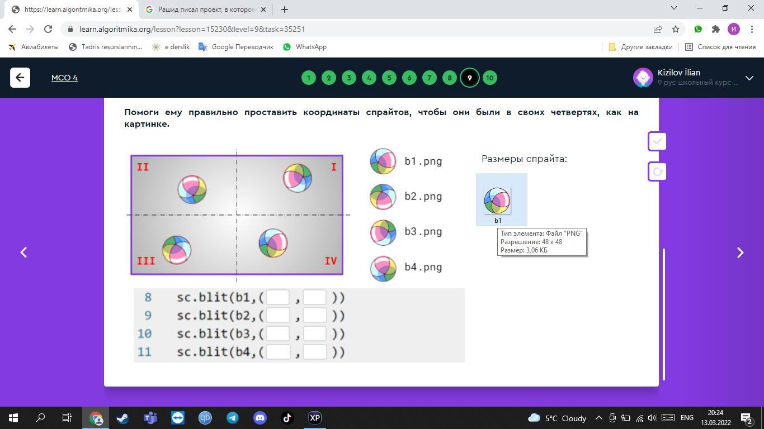Screen dimensions: 764x429
Task: Click the first coordinate field for b1
Action: [277, 297]
